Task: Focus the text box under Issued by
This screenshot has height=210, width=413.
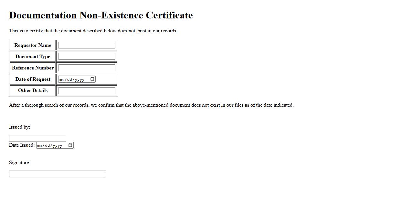Action: coord(37,139)
